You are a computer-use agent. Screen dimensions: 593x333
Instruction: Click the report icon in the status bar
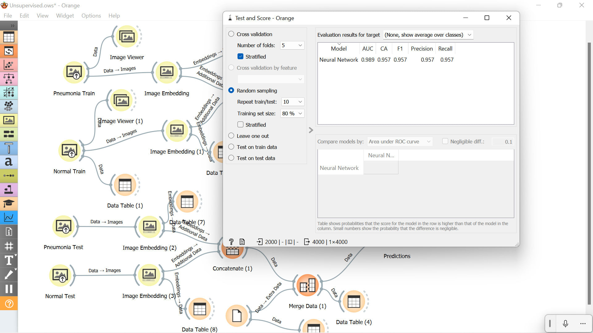coord(242,242)
